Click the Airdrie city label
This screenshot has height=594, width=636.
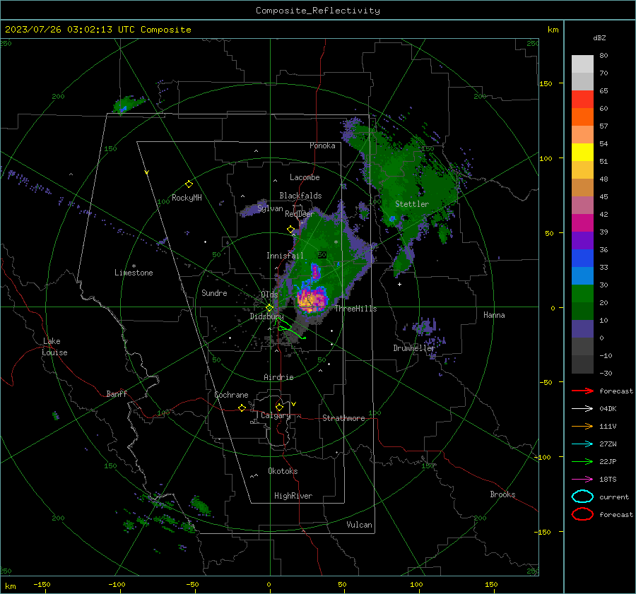point(278,377)
